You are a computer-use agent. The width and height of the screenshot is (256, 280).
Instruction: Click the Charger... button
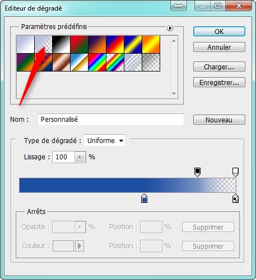pos(219,67)
